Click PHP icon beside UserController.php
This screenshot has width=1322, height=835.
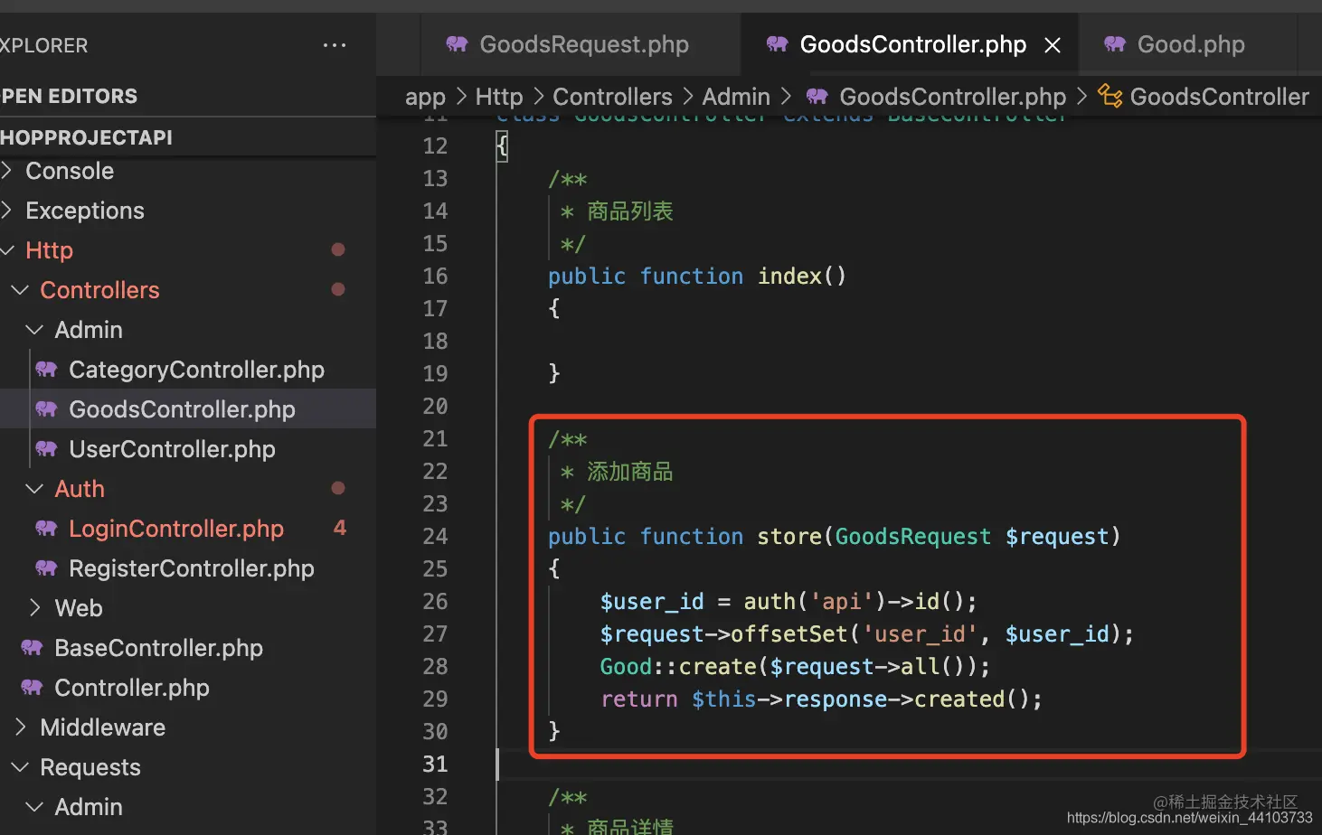click(x=46, y=449)
